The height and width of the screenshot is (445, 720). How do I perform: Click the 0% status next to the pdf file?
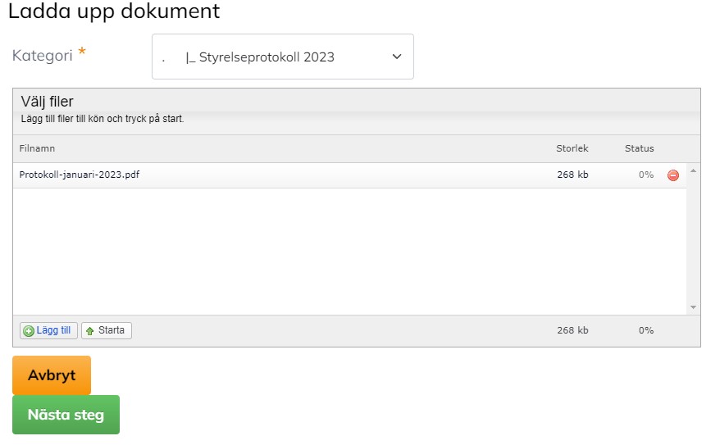click(646, 175)
